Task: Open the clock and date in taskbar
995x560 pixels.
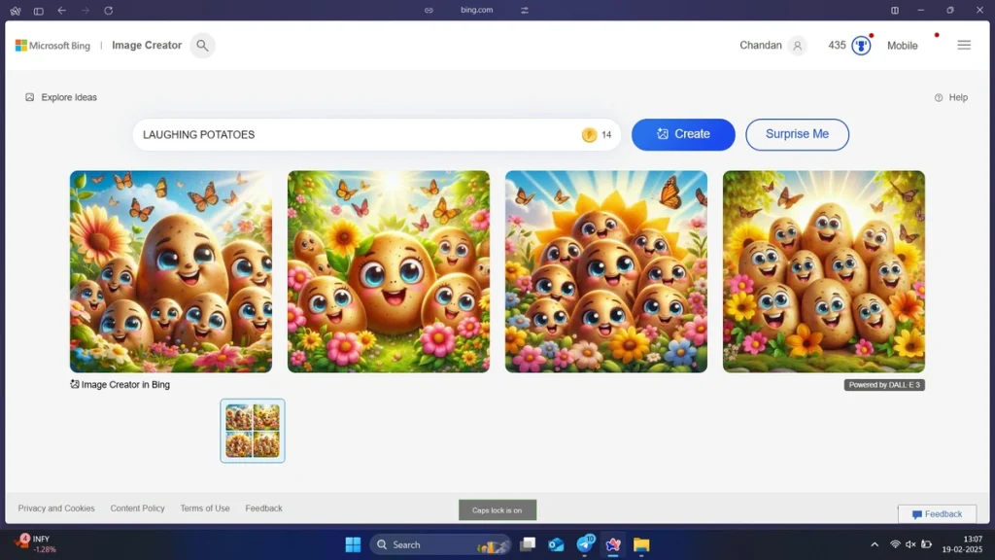Action: pyautogui.click(x=963, y=544)
